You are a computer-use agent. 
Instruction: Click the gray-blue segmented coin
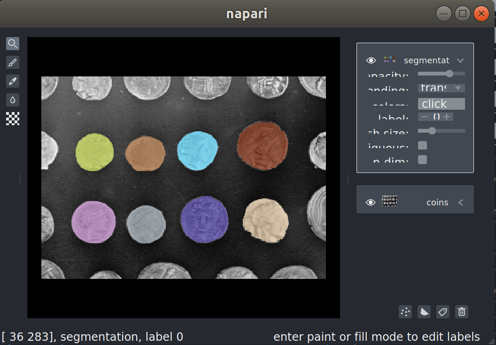pos(146,225)
